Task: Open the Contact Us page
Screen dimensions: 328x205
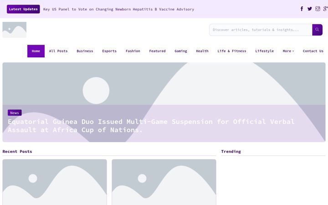Action: coord(313,51)
